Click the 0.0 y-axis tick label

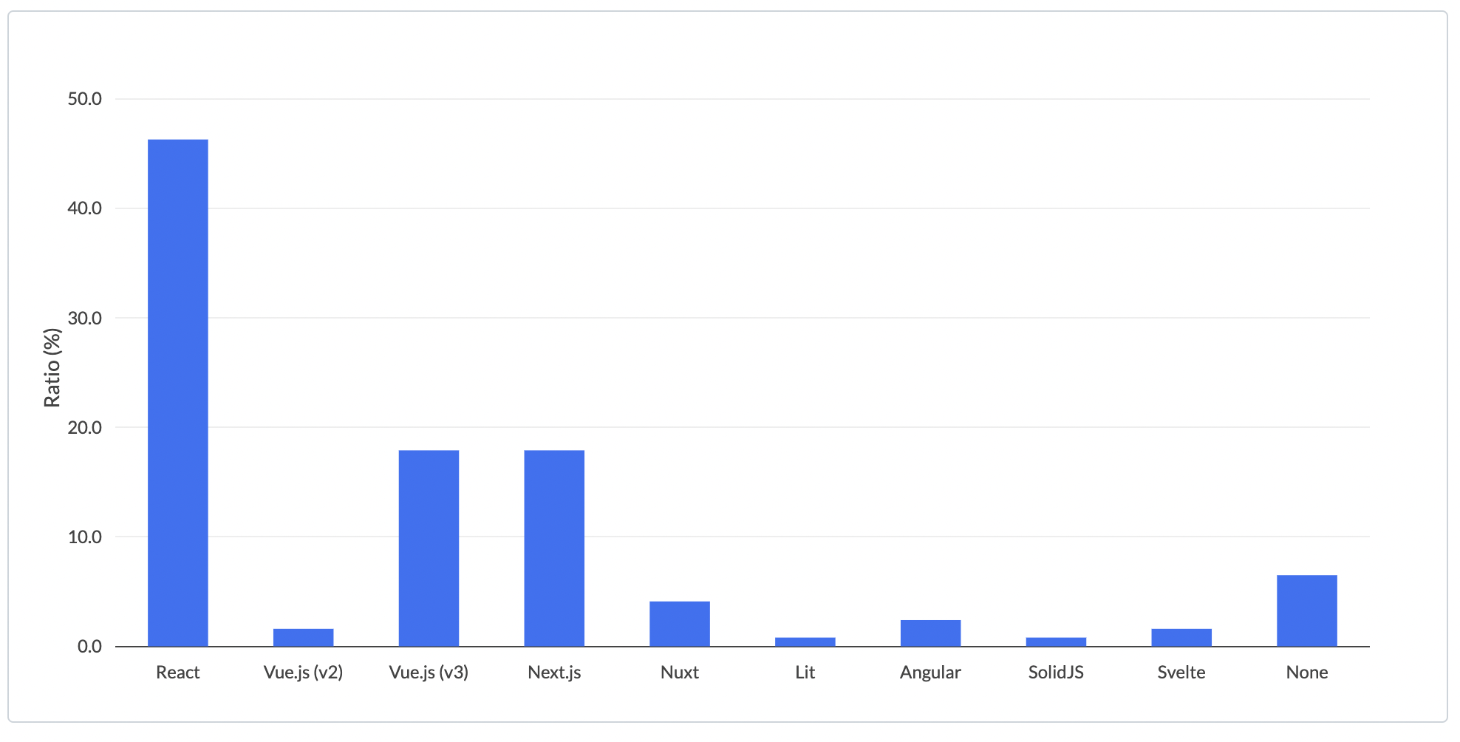(89, 647)
